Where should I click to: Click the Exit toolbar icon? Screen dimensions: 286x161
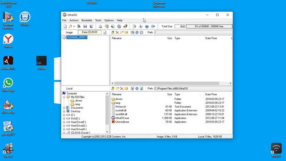pyautogui.click(x=153, y=26)
